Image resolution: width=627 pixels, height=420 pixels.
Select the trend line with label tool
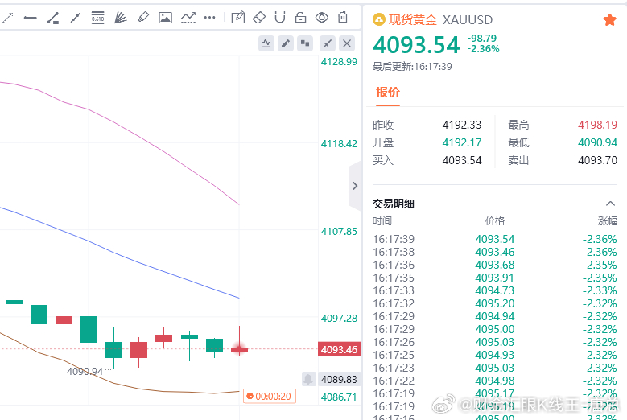(x=53, y=18)
